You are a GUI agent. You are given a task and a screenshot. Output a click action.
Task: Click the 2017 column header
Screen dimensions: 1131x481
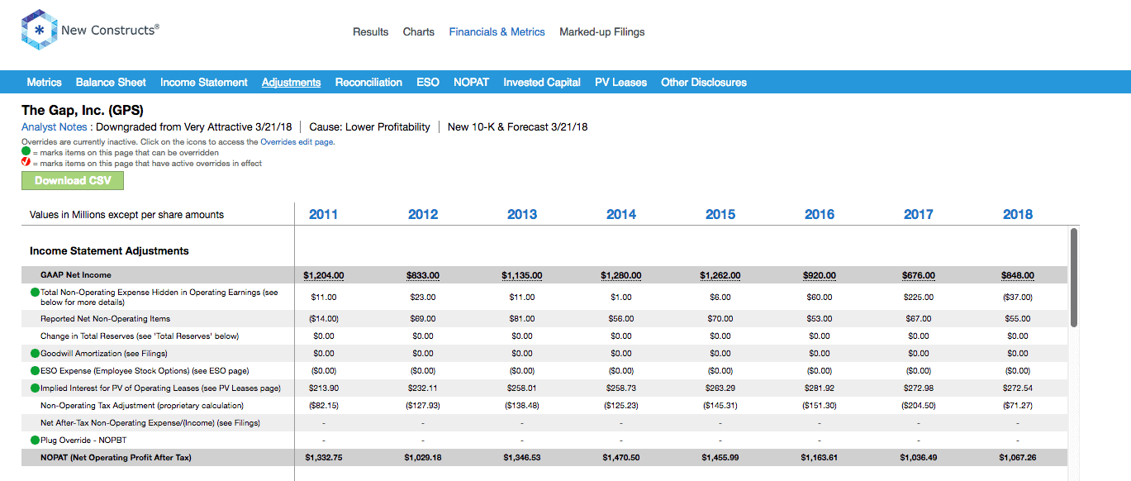pyautogui.click(x=918, y=214)
